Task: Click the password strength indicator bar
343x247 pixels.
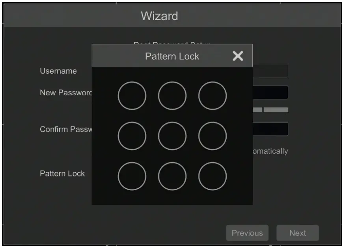Action: click(270, 110)
